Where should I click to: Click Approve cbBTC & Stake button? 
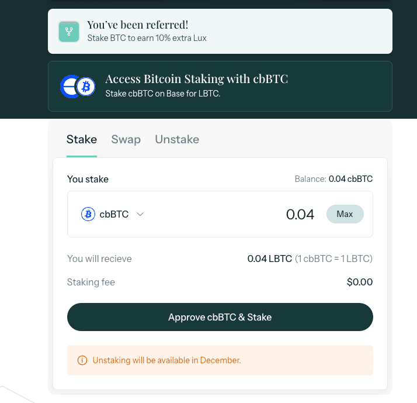[220, 317]
